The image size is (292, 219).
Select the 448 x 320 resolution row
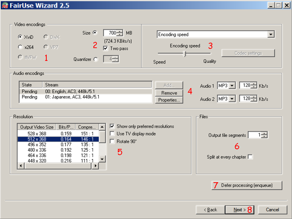[58, 160]
